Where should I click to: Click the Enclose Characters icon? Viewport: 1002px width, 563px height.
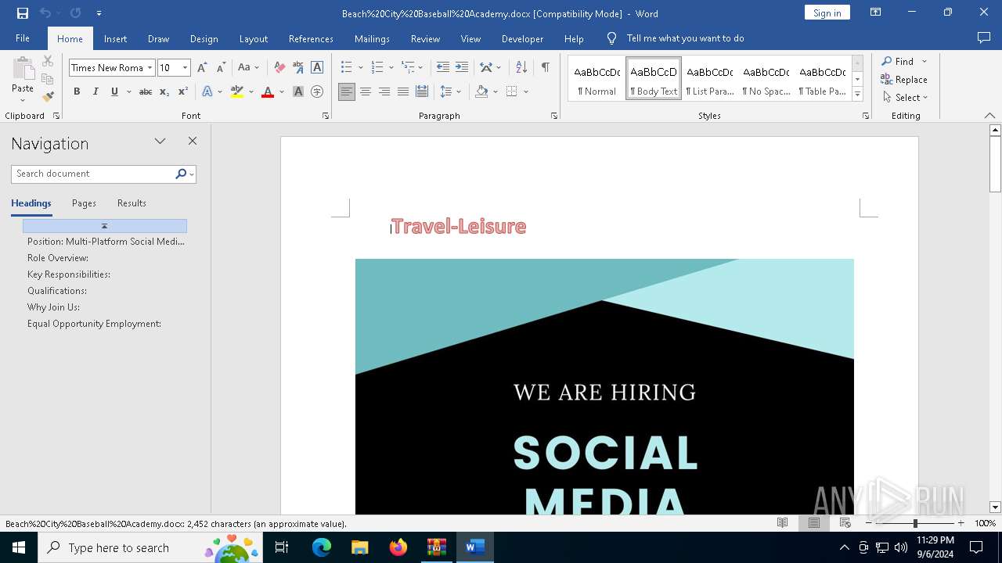tap(317, 91)
